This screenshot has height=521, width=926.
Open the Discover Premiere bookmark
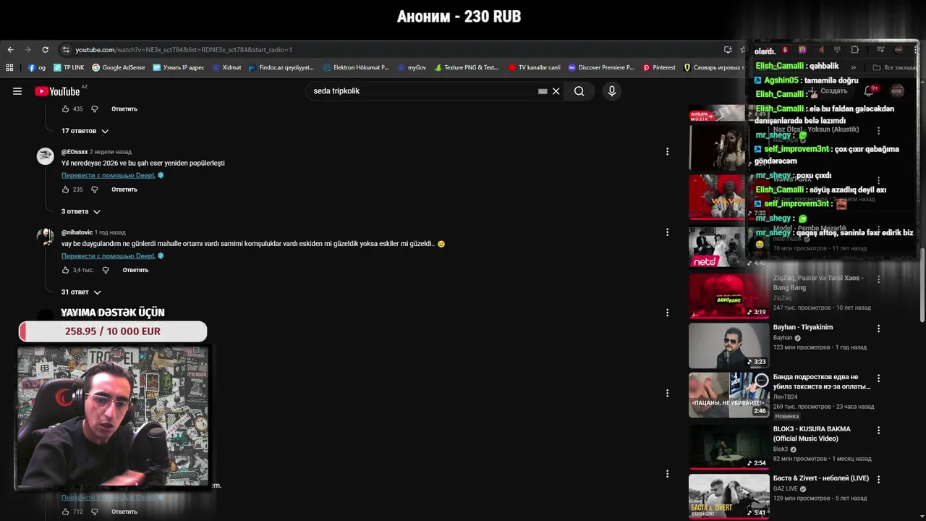tap(601, 67)
